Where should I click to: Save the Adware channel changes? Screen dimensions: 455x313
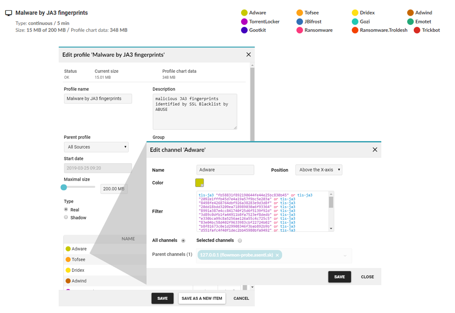339,277
